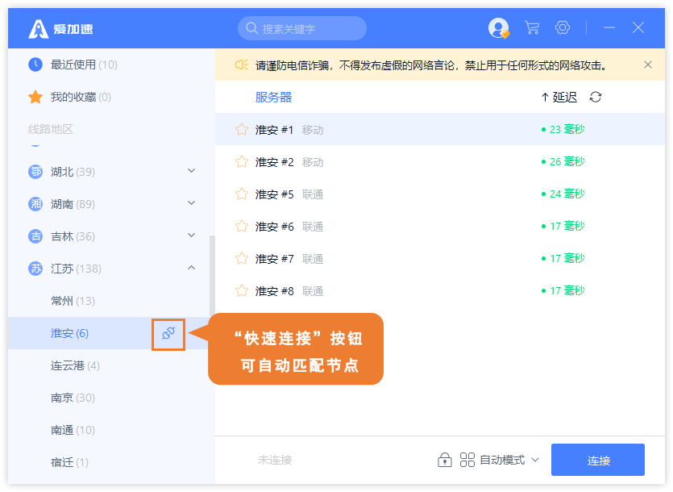Open the shopping cart icon
The width and height of the screenshot is (673, 492).
click(x=532, y=28)
